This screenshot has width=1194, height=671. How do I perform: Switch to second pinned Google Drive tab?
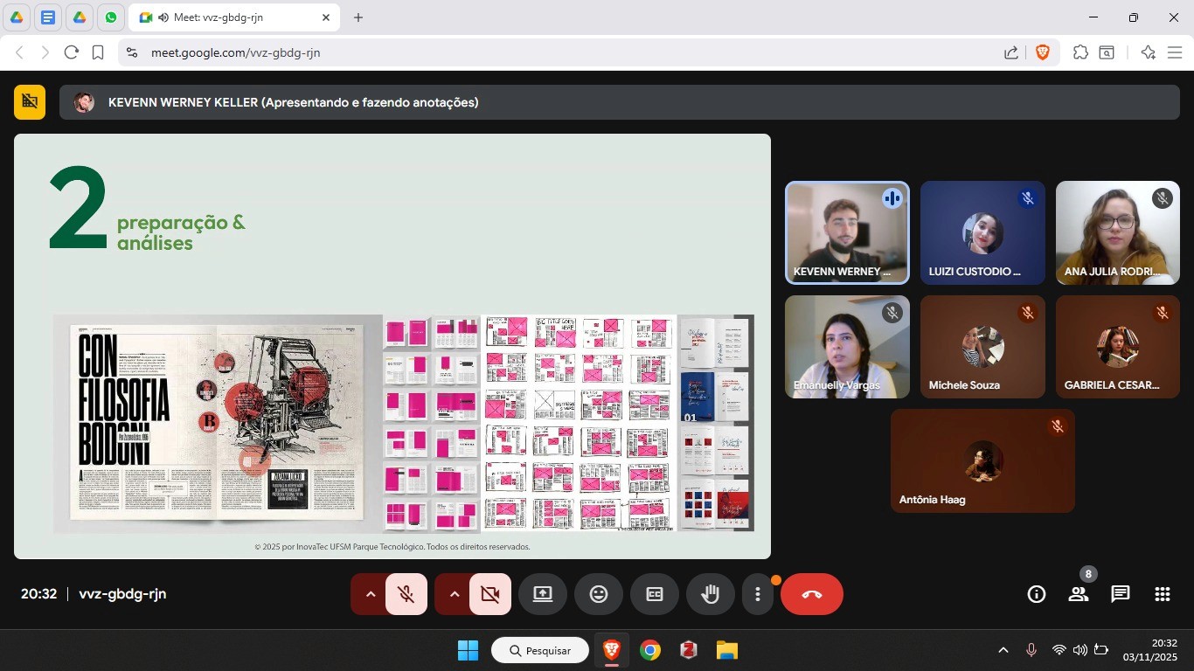79,17
